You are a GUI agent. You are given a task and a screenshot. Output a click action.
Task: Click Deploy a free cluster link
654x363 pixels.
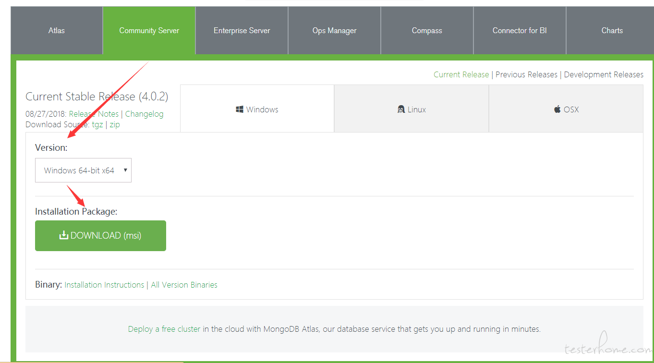[x=164, y=329]
